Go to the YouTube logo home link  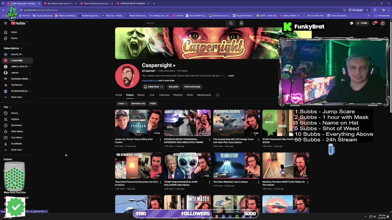(18, 23)
